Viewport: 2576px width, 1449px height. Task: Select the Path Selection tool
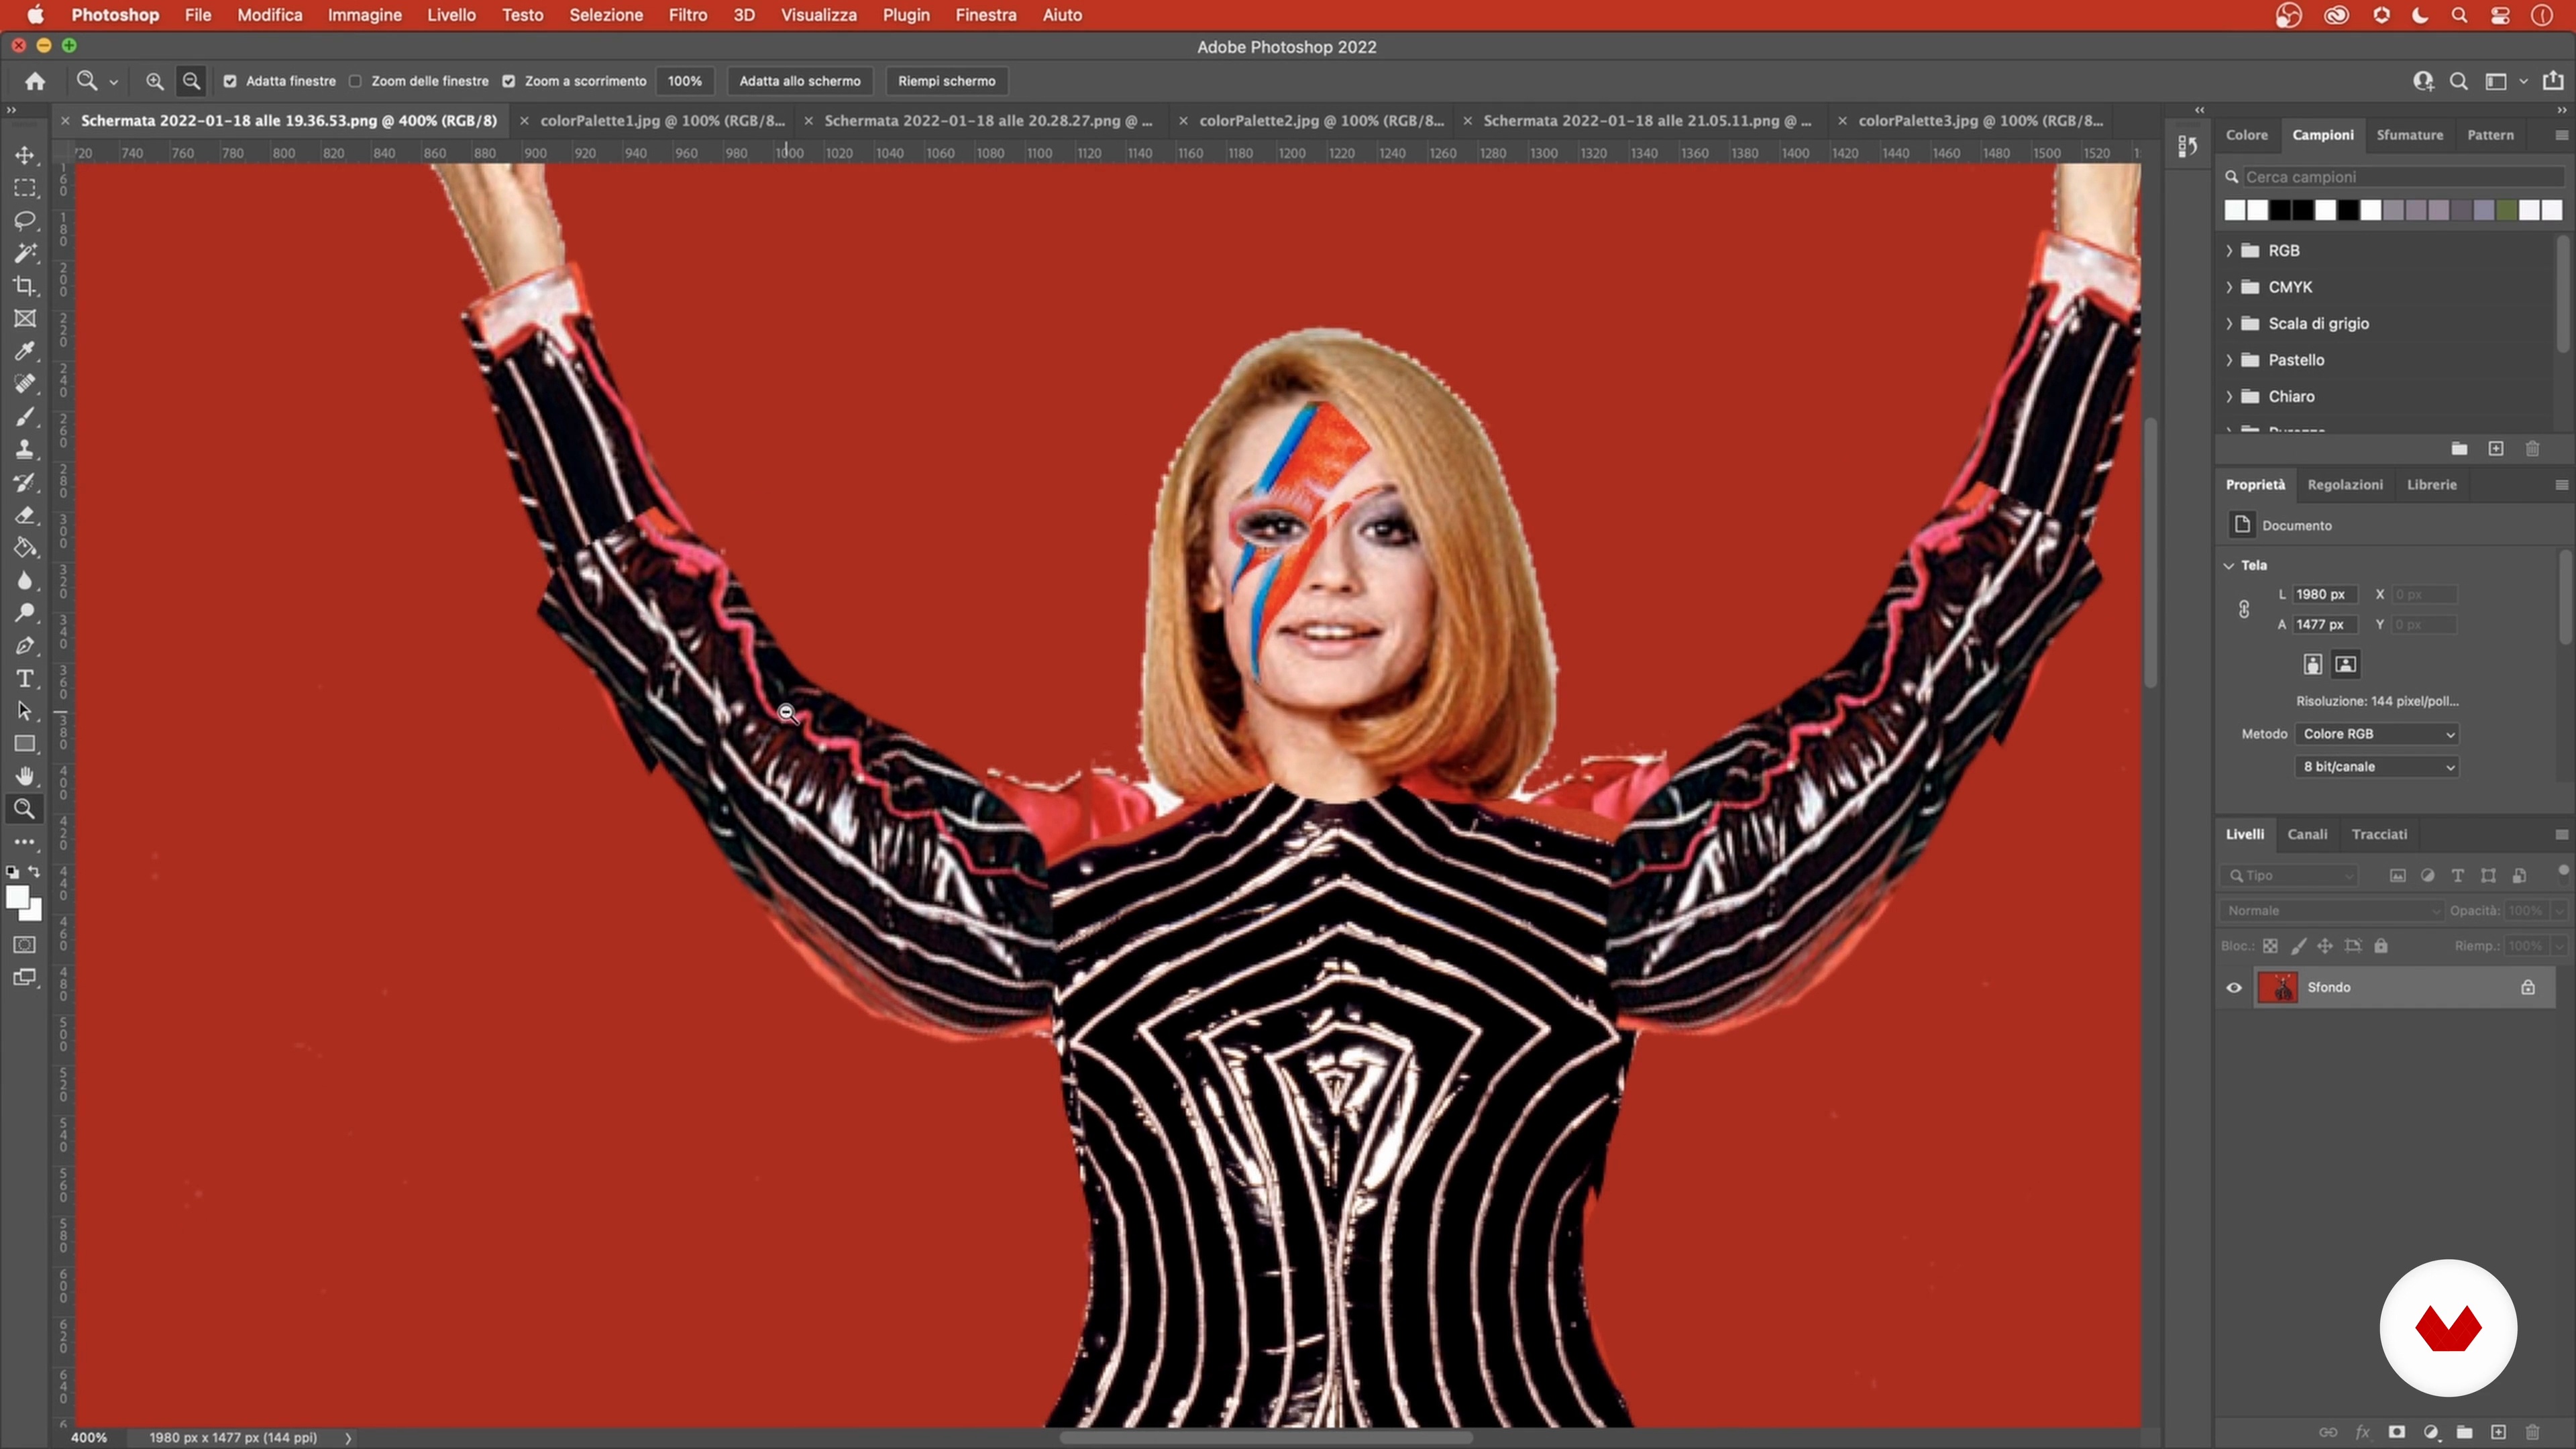(x=25, y=711)
